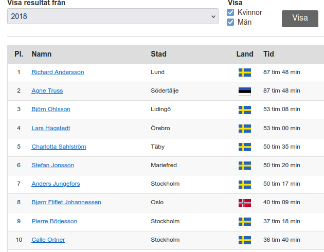The image size is (324, 252).
Task: Click the Anders Jungefors name link
Action: click(x=56, y=184)
